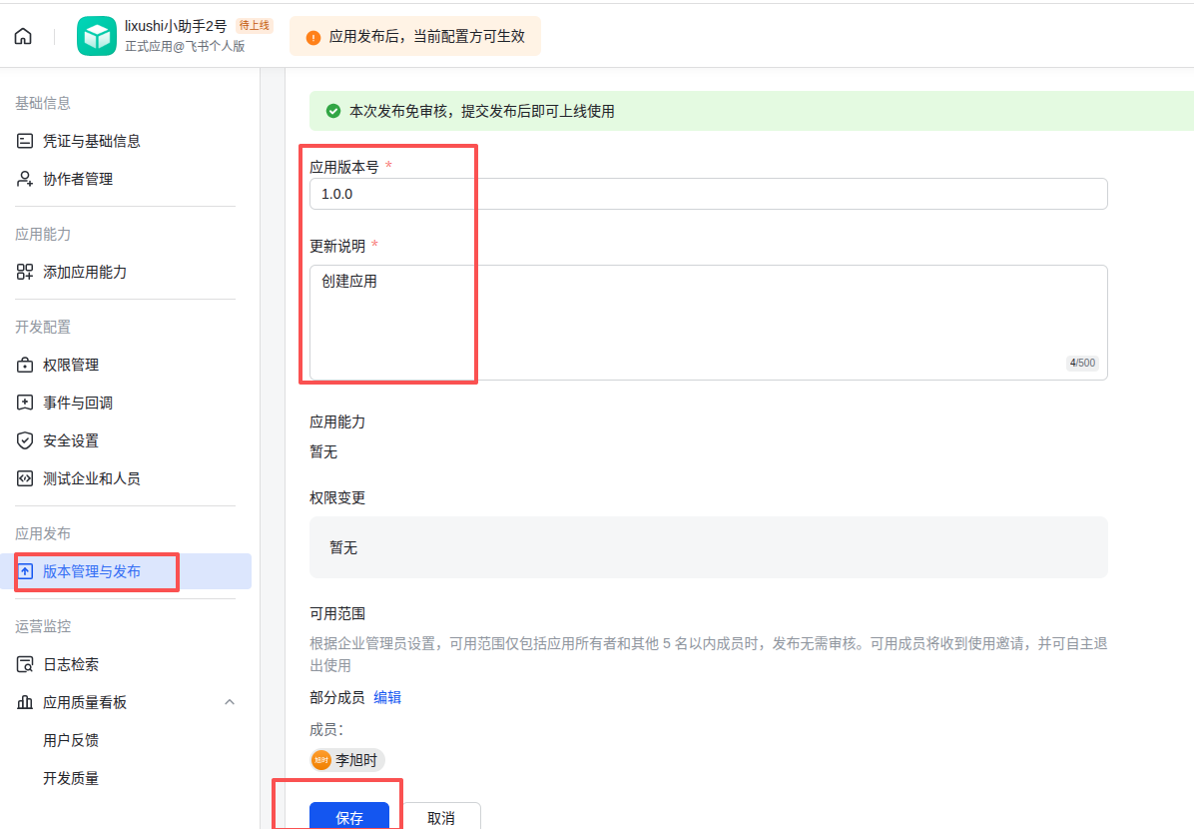This screenshot has width=1194, height=829.
Task: Go to 开发质量 in the sidebar
Action: click(72, 777)
